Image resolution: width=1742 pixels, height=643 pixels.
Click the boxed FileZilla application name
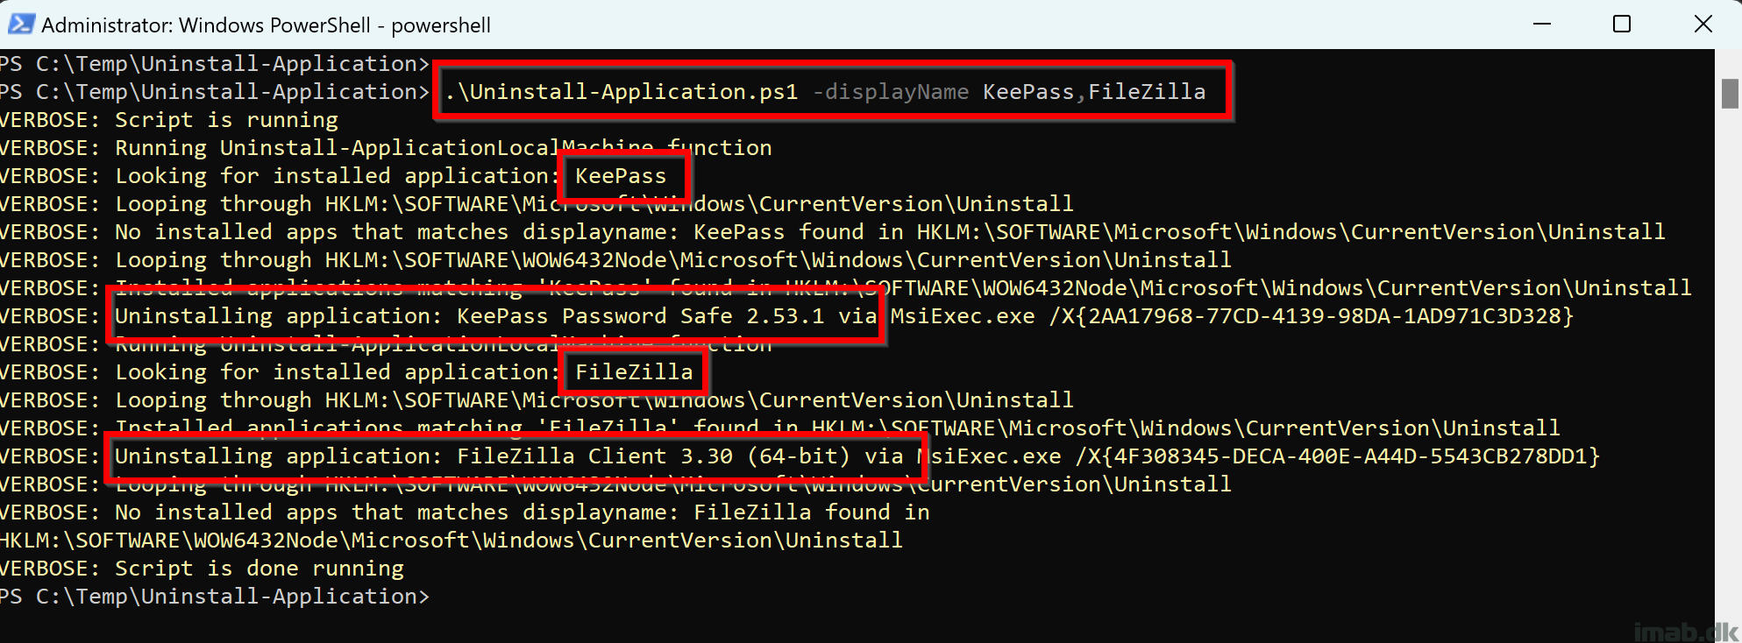pos(634,372)
